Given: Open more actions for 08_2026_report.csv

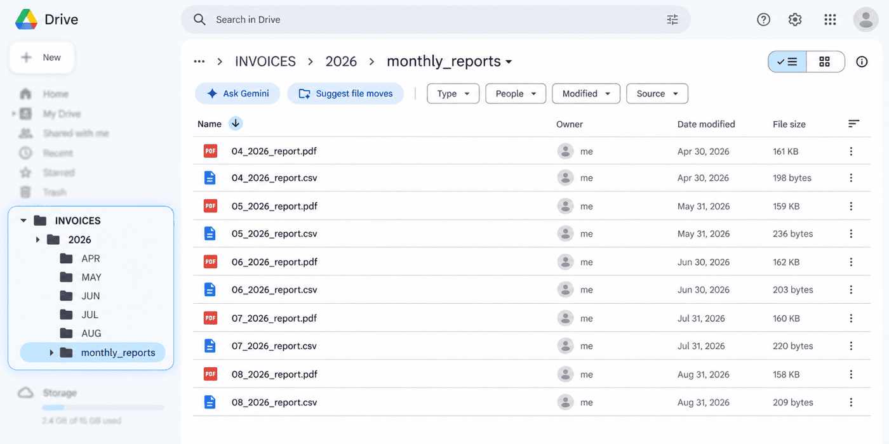Looking at the screenshot, I should tap(851, 402).
